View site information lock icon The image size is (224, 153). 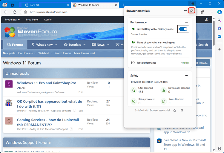pos(25,12)
